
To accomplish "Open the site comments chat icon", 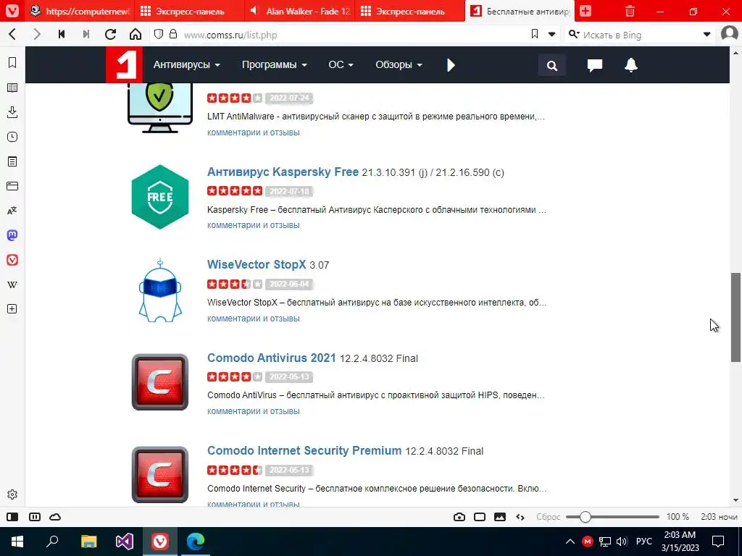I will coord(594,65).
